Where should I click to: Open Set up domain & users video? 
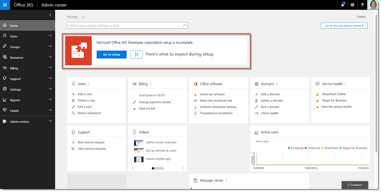coord(139,151)
